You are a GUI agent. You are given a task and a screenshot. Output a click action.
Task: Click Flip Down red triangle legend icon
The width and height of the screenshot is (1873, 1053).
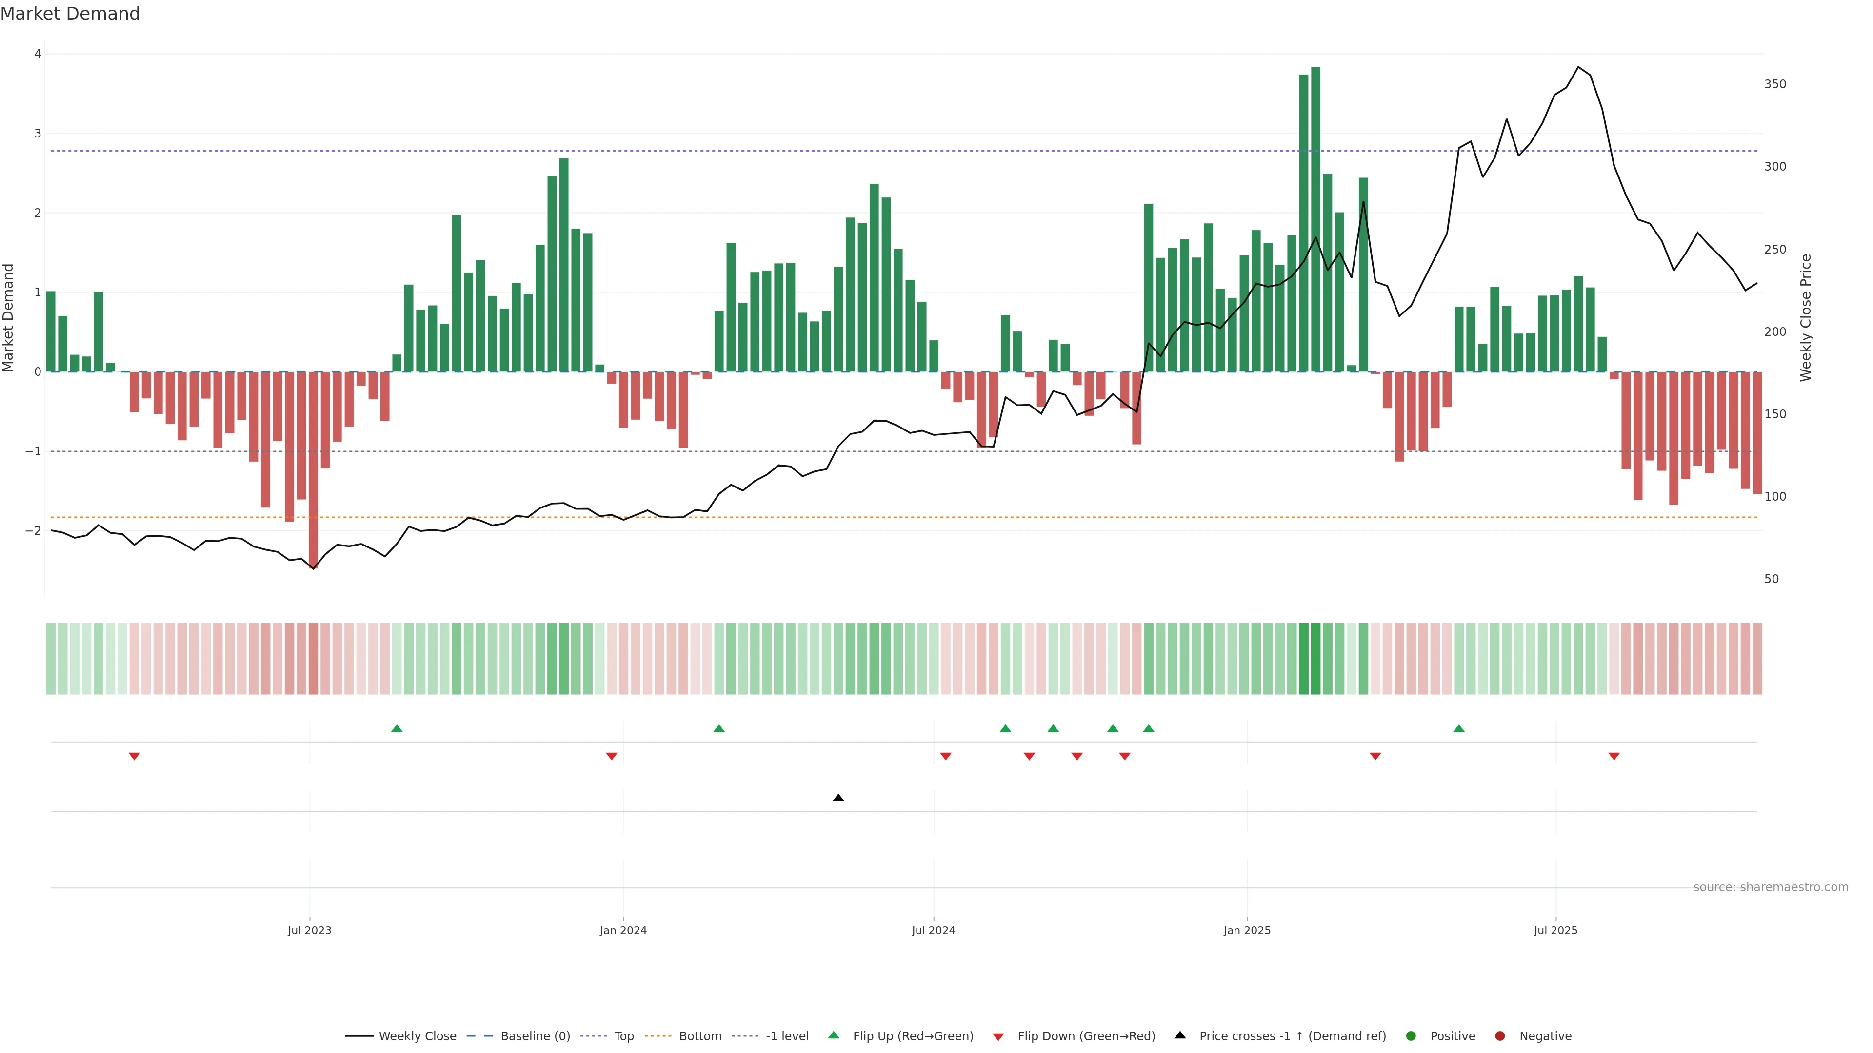(x=998, y=1037)
